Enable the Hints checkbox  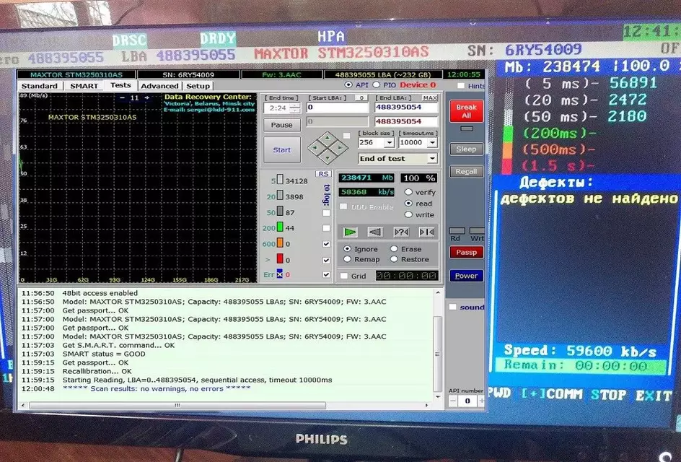pyautogui.click(x=461, y=86)
